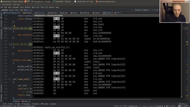Image resolution: width=190 pixels, height=107 pixels.
Task: Click the gutter navigation icon on line 739
Action: pyautogui.click(x=9, y=79)
